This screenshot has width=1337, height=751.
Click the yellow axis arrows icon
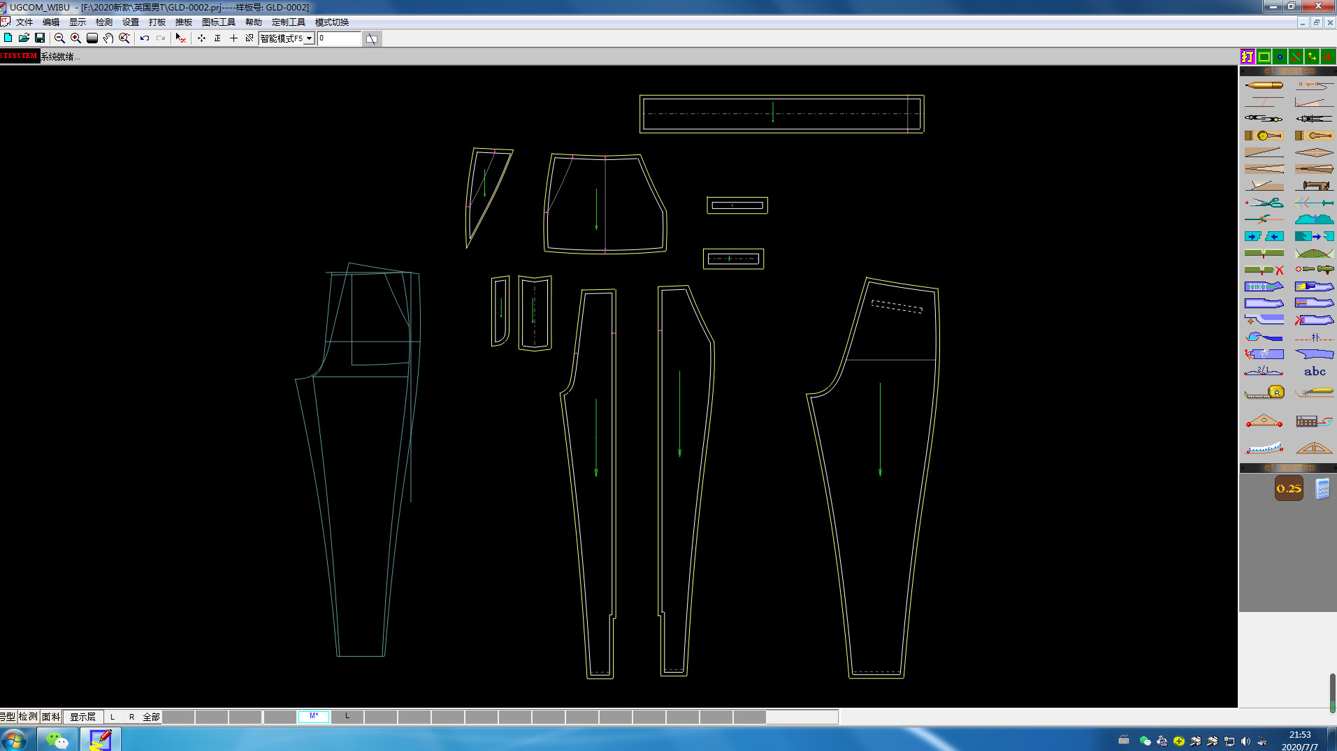1312,57
